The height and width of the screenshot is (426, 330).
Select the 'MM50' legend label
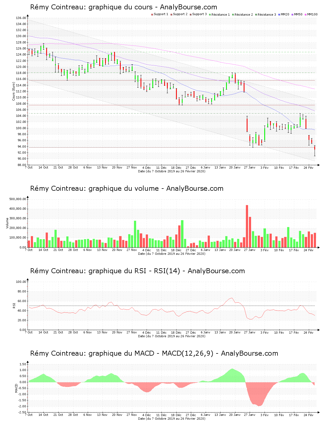tap(298, 14)
